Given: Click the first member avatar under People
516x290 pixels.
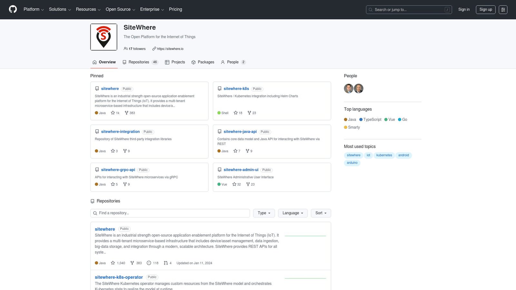Looking at the screenshot, I should tap(349, 88).
